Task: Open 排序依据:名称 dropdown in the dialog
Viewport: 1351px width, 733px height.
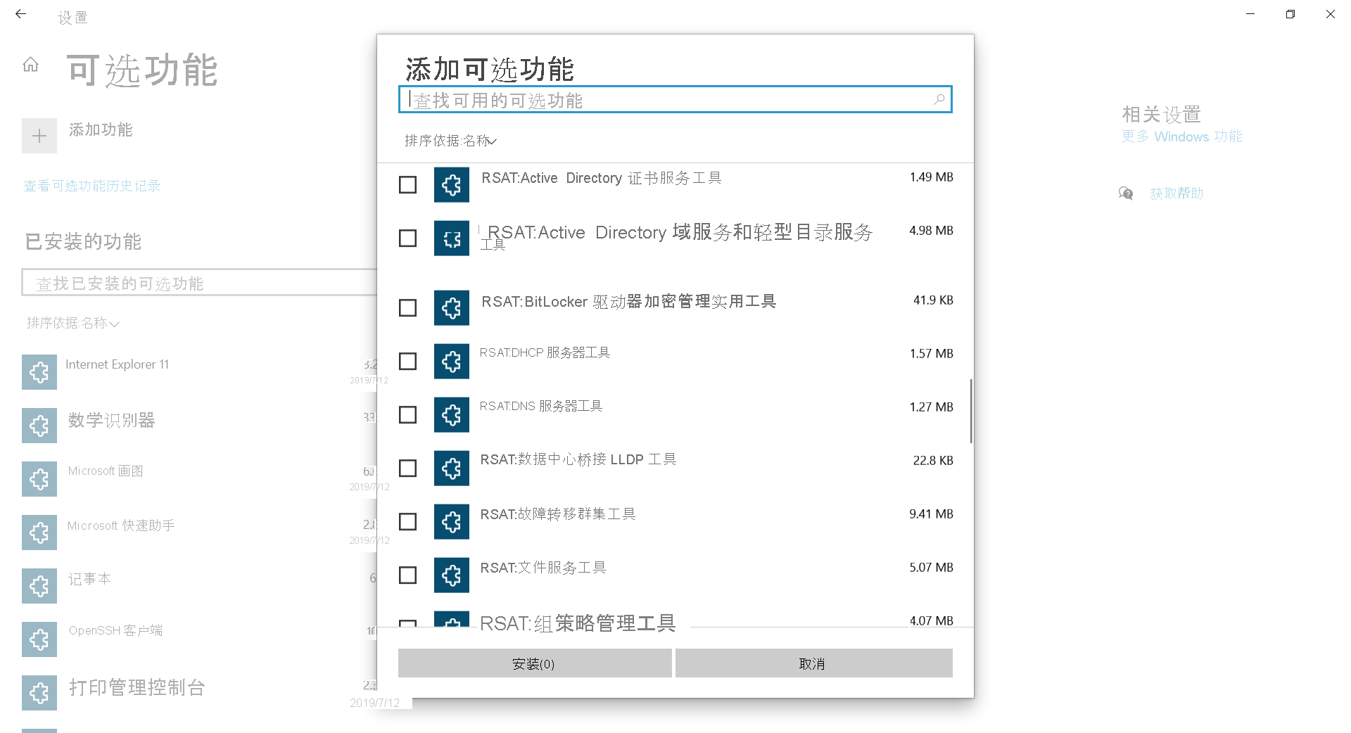Action: coord(451,141)
